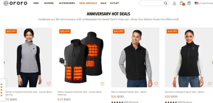Viewport: 213px width, 103px height.
Task: Show next deals with right arrow
Action: pos(211,63)
